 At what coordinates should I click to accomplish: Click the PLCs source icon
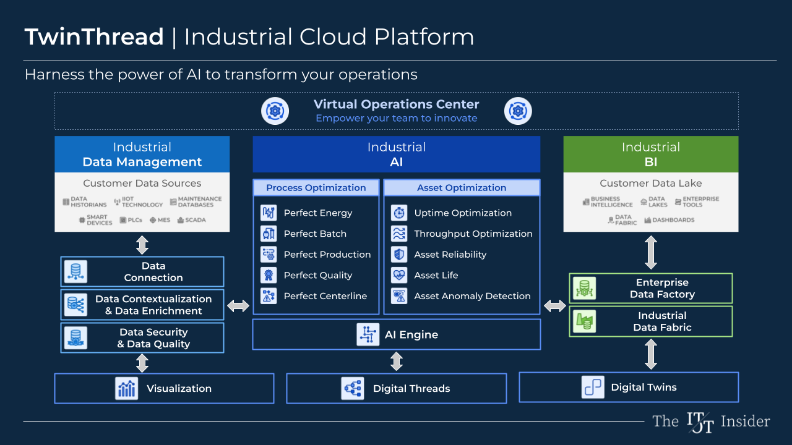[123, 220]
